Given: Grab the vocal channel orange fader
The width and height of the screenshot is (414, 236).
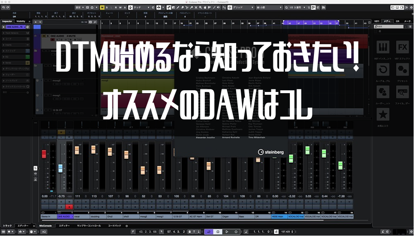Looking at the screenshot, I should click(x=77, y=150).
